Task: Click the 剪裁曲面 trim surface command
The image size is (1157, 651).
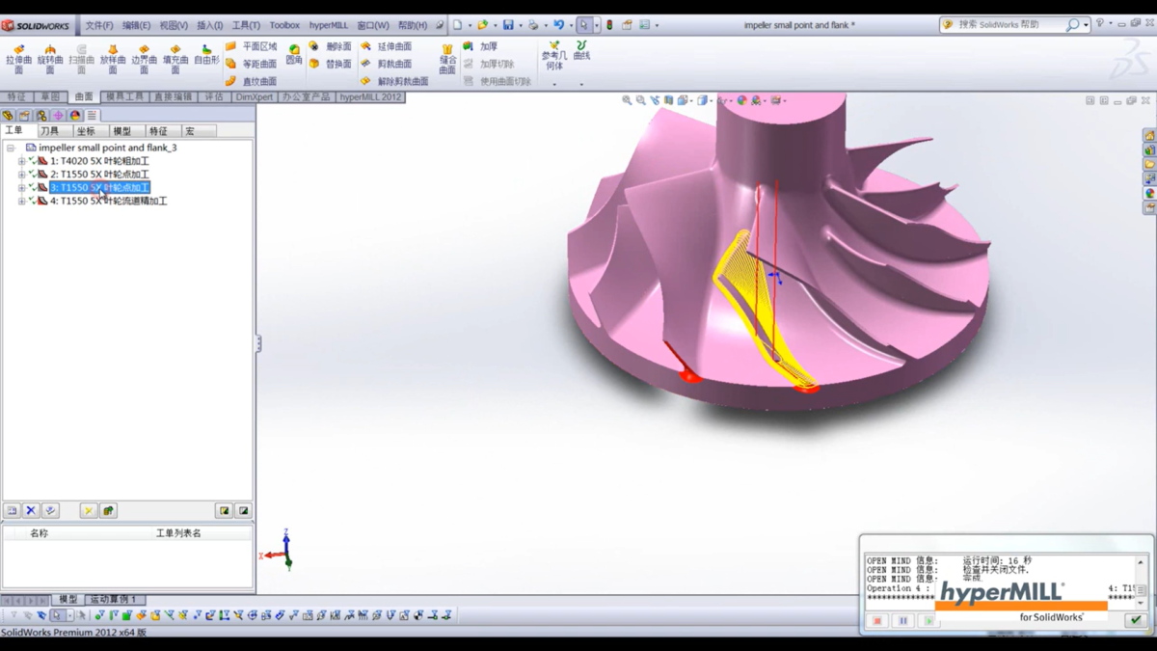Action: [x=386, y=64]
